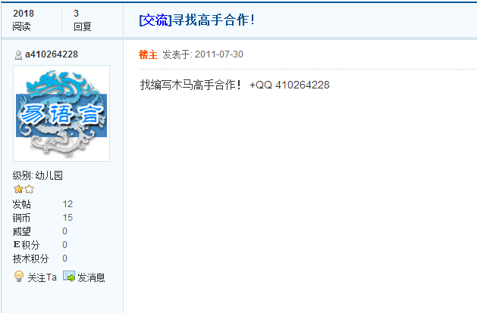Click the user silhouette icon beside a410264228
Screen dimensions: 477x313
point(18,55)
